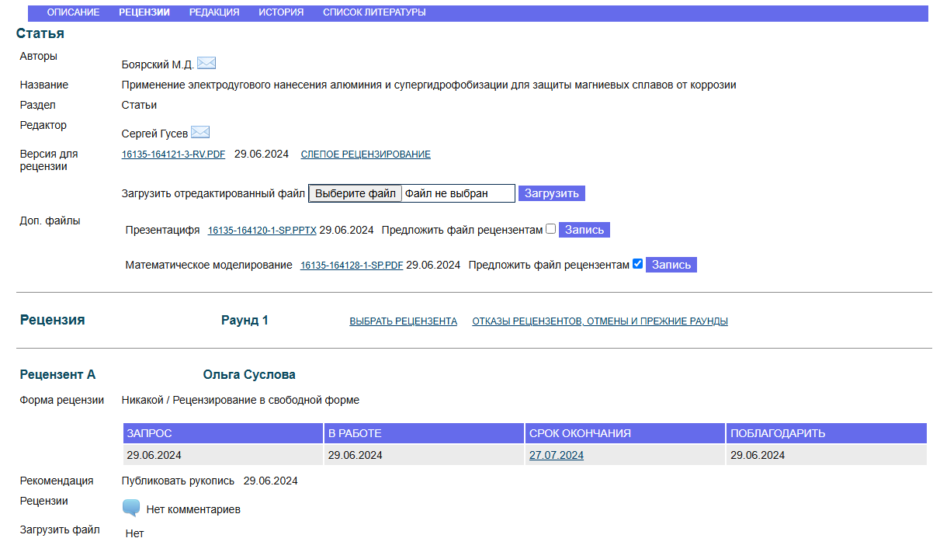Go to the РЕДАКЦИЯ tab
Image resolution: width=933 pixels, height=552 pixels.
point(214,12)
